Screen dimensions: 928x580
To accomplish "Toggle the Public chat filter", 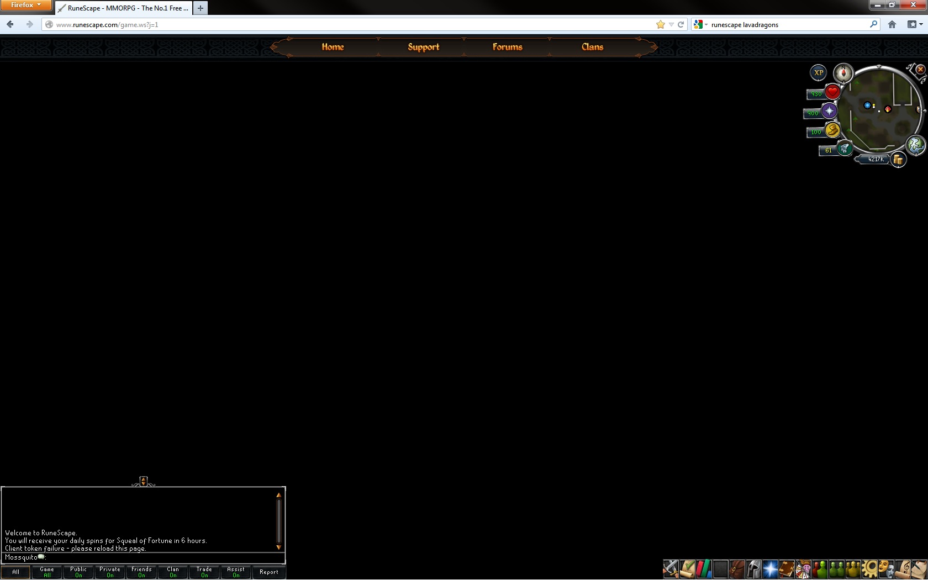I will click(x=78, y=572).
